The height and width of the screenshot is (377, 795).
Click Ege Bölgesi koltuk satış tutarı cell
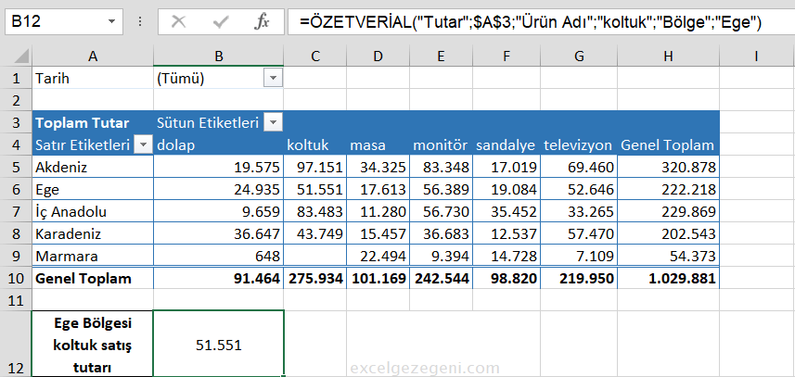[92, 344]
